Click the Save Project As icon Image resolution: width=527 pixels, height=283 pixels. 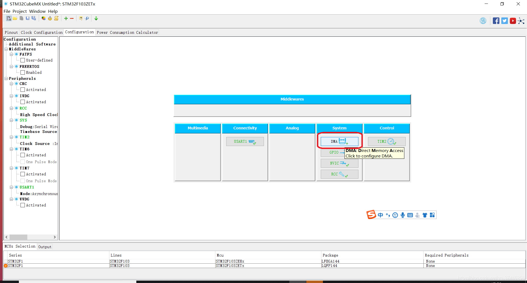pos(34,18)
